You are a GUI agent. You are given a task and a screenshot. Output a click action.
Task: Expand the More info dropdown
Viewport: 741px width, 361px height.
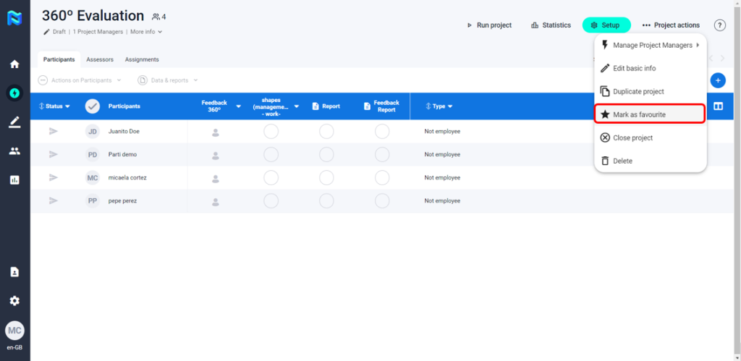coord(146,32)
